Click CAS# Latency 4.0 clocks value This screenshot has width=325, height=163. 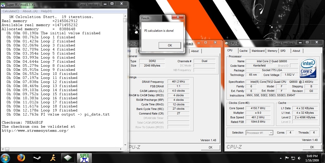click(x=178, y=91)
